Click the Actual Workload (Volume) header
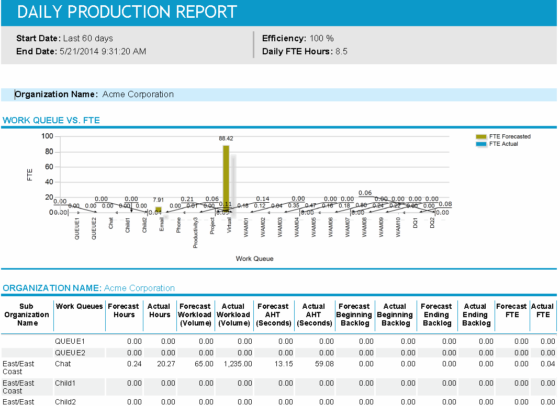This screenshot has width=560, height=406. pyautogui.click(x=233, y=315)
